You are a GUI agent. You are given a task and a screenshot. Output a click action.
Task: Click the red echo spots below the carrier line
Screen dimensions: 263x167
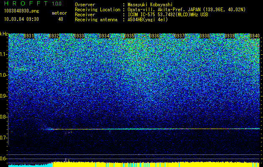tap(69, 133)
